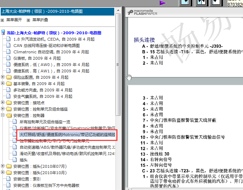
Task: Select 便捷系统，低（AW0）entry
Action: coord(51,65)
